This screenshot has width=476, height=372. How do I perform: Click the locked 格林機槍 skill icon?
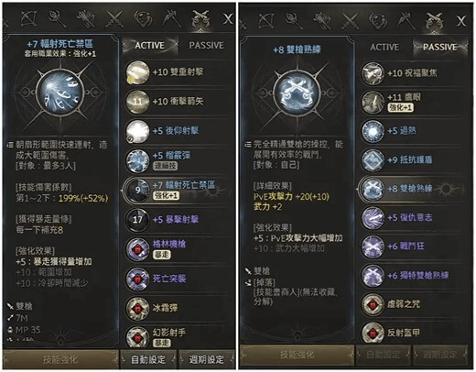coord(137,249)
